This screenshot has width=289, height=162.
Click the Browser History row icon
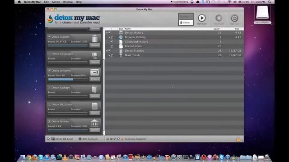point(121,37)
